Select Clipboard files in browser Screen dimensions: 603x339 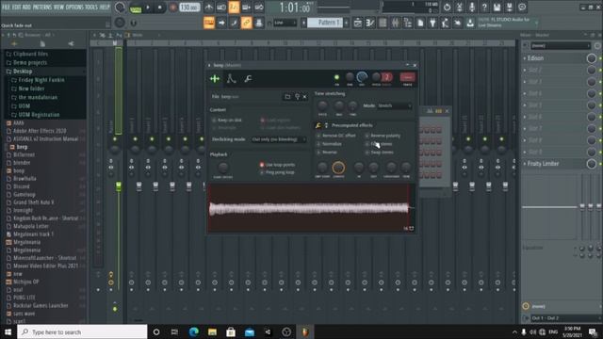click(30, 54)
